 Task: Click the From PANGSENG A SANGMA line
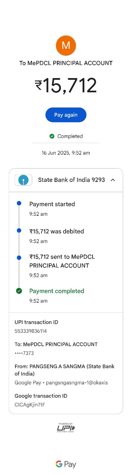pyautogui.click(x=65, y=370)
